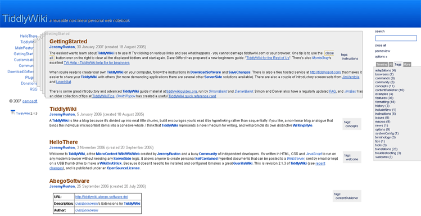Click 'close all' button inside GettingStarted text
This screenshot has height=216, width=421.
click(329, 53)
